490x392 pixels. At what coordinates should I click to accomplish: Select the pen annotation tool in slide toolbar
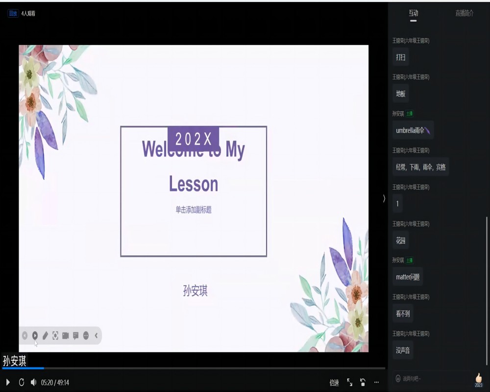(x=45, y=336)
